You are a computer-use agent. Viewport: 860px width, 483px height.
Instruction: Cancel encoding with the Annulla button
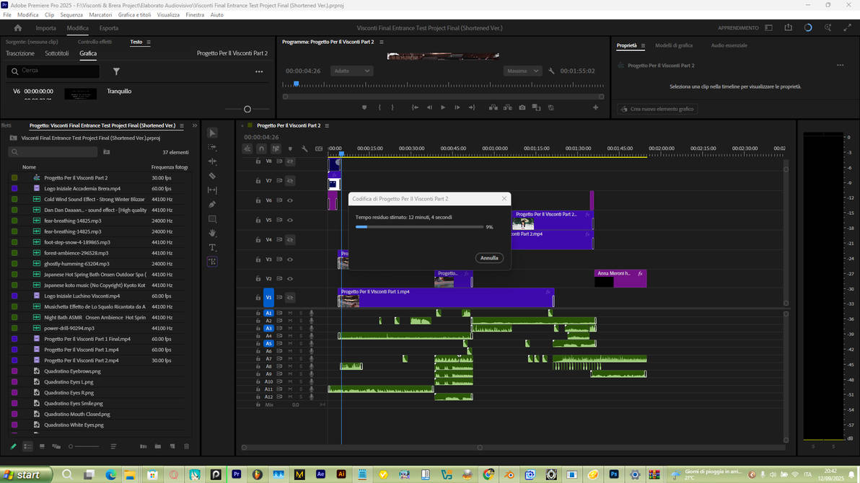coord(489,257)
